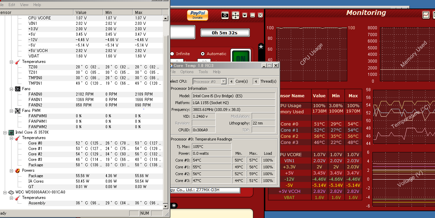Select the Infinite test mode radio
Image resolution: width=435 pixels, height=218 pixels.
pos(172,54)
